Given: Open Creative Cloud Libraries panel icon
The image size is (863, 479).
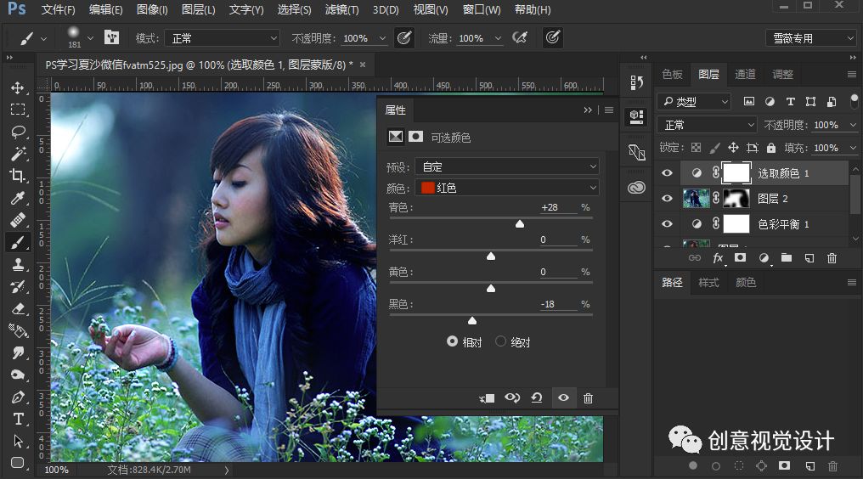Looking at the screenshot, I should [636, 188].
